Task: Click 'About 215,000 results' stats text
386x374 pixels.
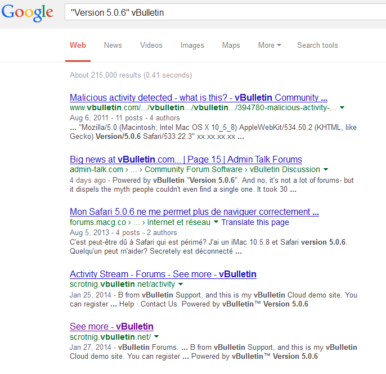Action: pyautogui.click(x=131, y=75)
